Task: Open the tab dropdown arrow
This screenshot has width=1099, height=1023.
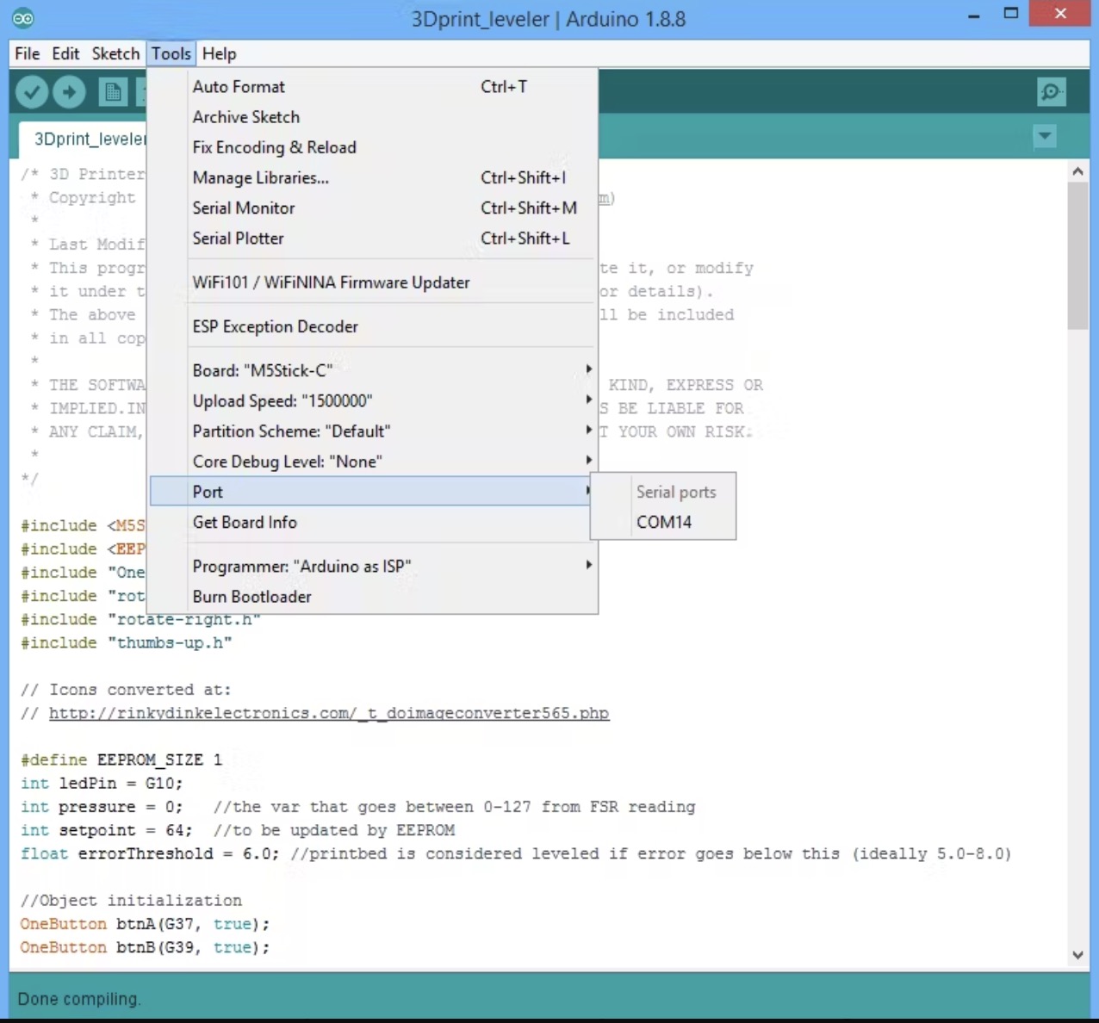Action: [x=1044, y=136]
